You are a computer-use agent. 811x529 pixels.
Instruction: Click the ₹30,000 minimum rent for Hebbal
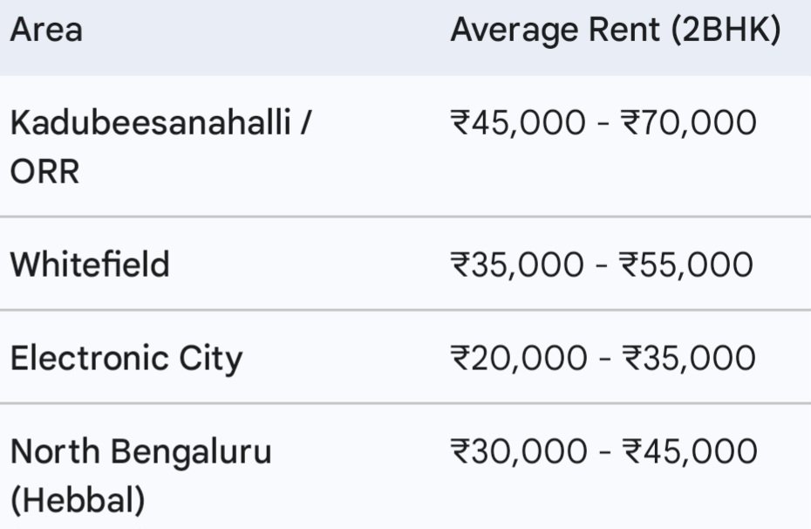coord(517,452)
